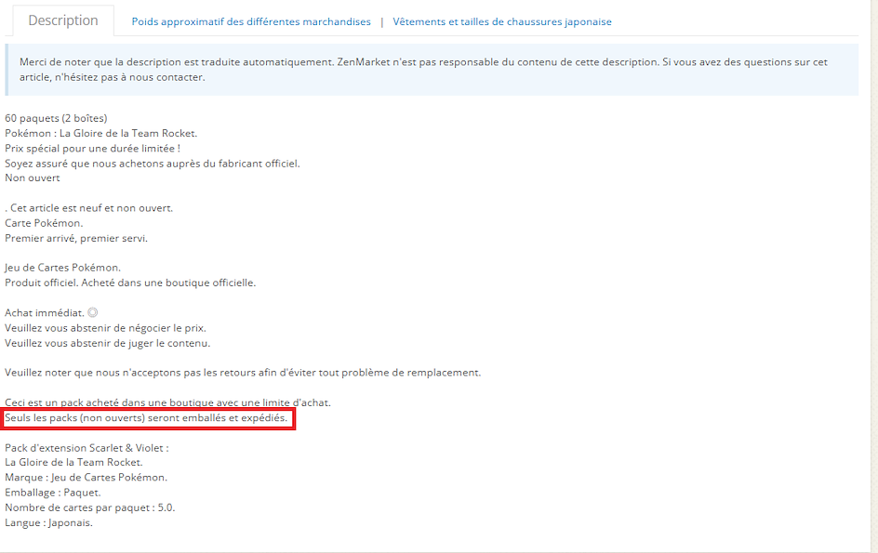878x553 pixels.
Task: Click the 'Carte Pokémon.' line
Action: click(x=44, y=223)
